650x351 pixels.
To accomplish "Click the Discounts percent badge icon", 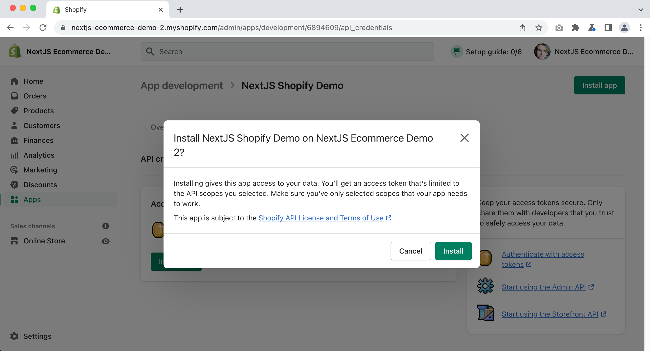I will (14, 185).
